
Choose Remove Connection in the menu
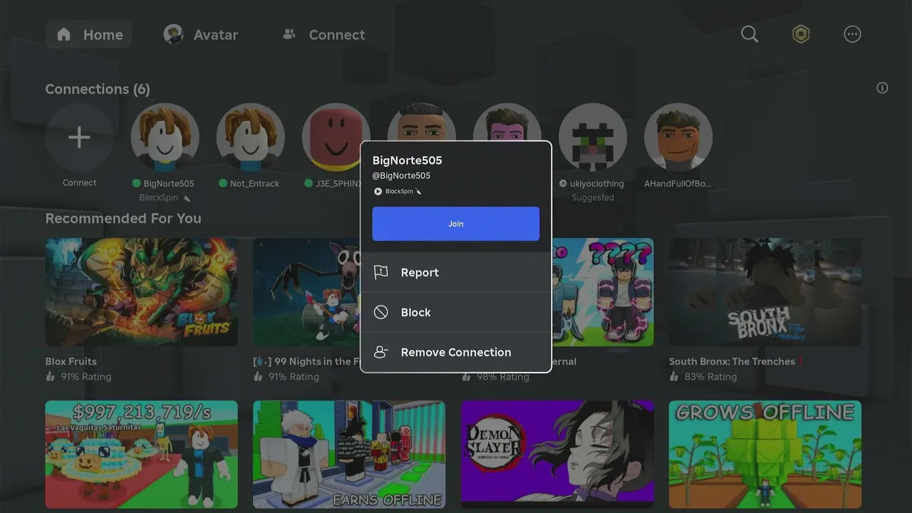click(x=456, y=352)
